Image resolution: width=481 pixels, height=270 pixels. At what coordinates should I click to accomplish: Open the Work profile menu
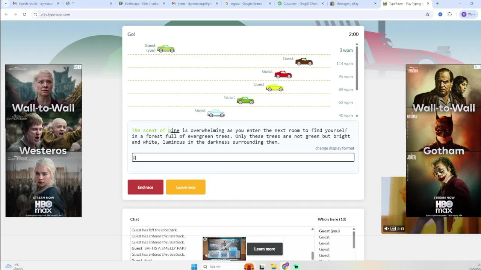click(468, 14)
